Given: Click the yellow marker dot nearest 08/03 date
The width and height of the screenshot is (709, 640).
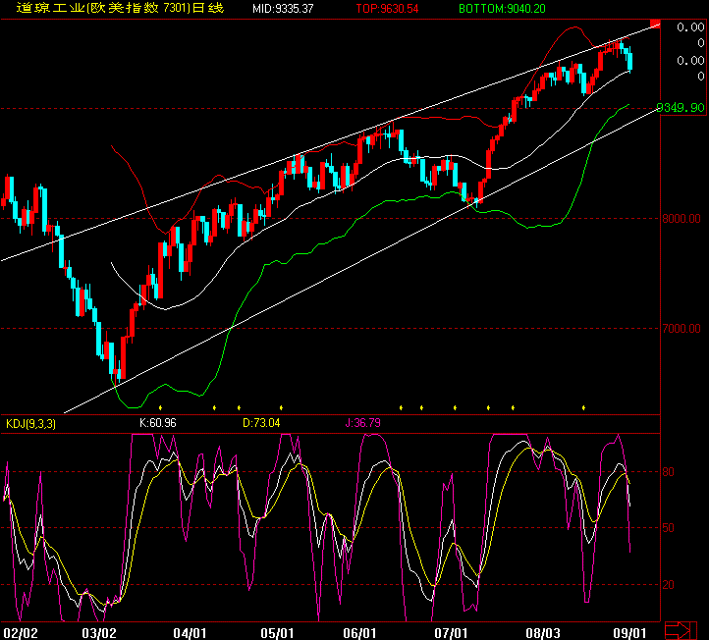Looking at the screenshot, I should coord(513,408).
